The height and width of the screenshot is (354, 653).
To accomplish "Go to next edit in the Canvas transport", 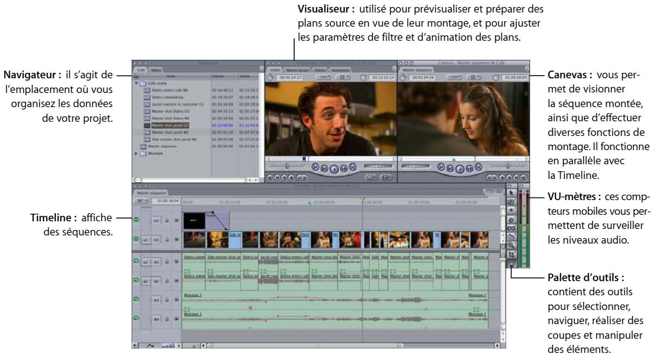I will [480, 168].
